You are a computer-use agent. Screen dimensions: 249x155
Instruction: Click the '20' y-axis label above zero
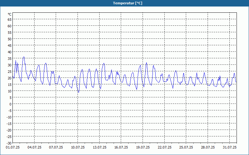click(10, 78)
